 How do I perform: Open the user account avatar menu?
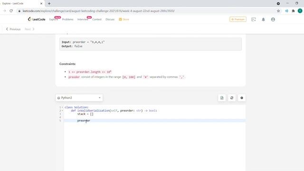tap(273, 19)
